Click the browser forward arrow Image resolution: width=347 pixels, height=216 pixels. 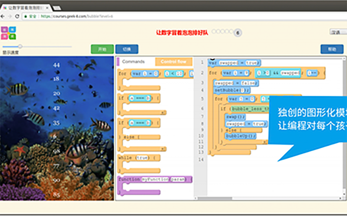coord(9,16)
